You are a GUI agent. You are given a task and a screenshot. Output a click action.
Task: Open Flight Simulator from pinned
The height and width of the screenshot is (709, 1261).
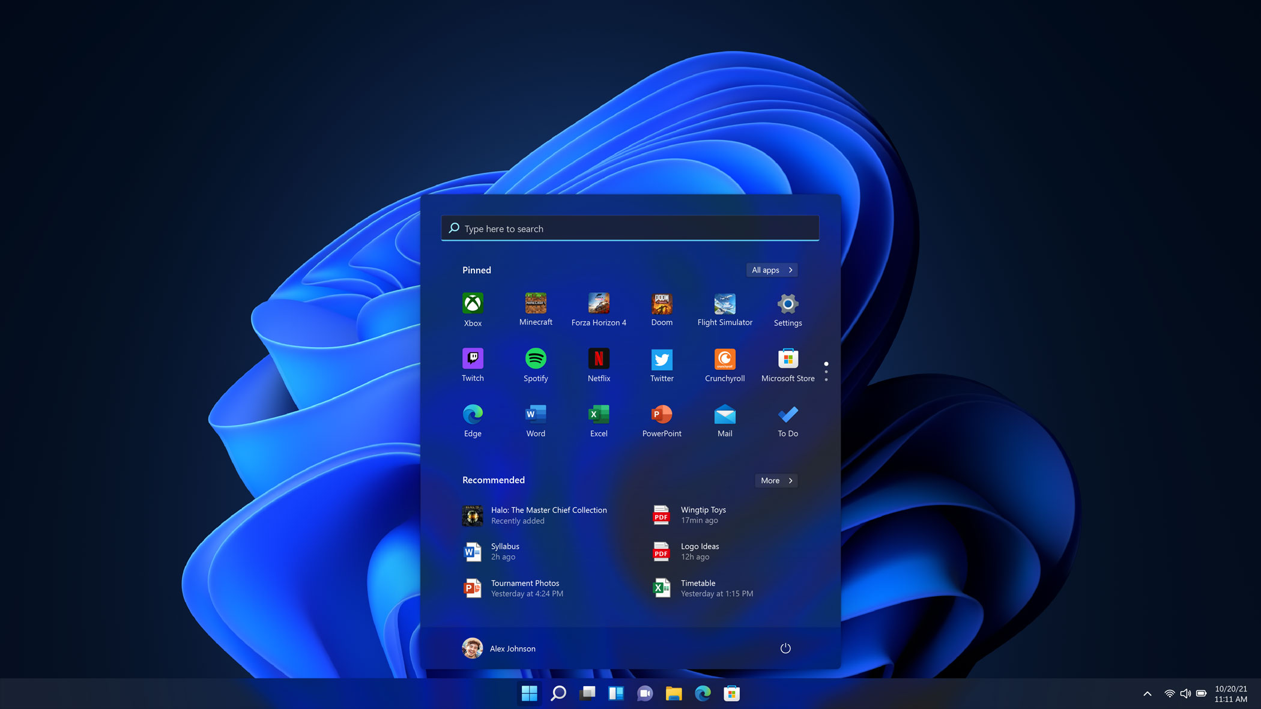click(x=725, y=309)
